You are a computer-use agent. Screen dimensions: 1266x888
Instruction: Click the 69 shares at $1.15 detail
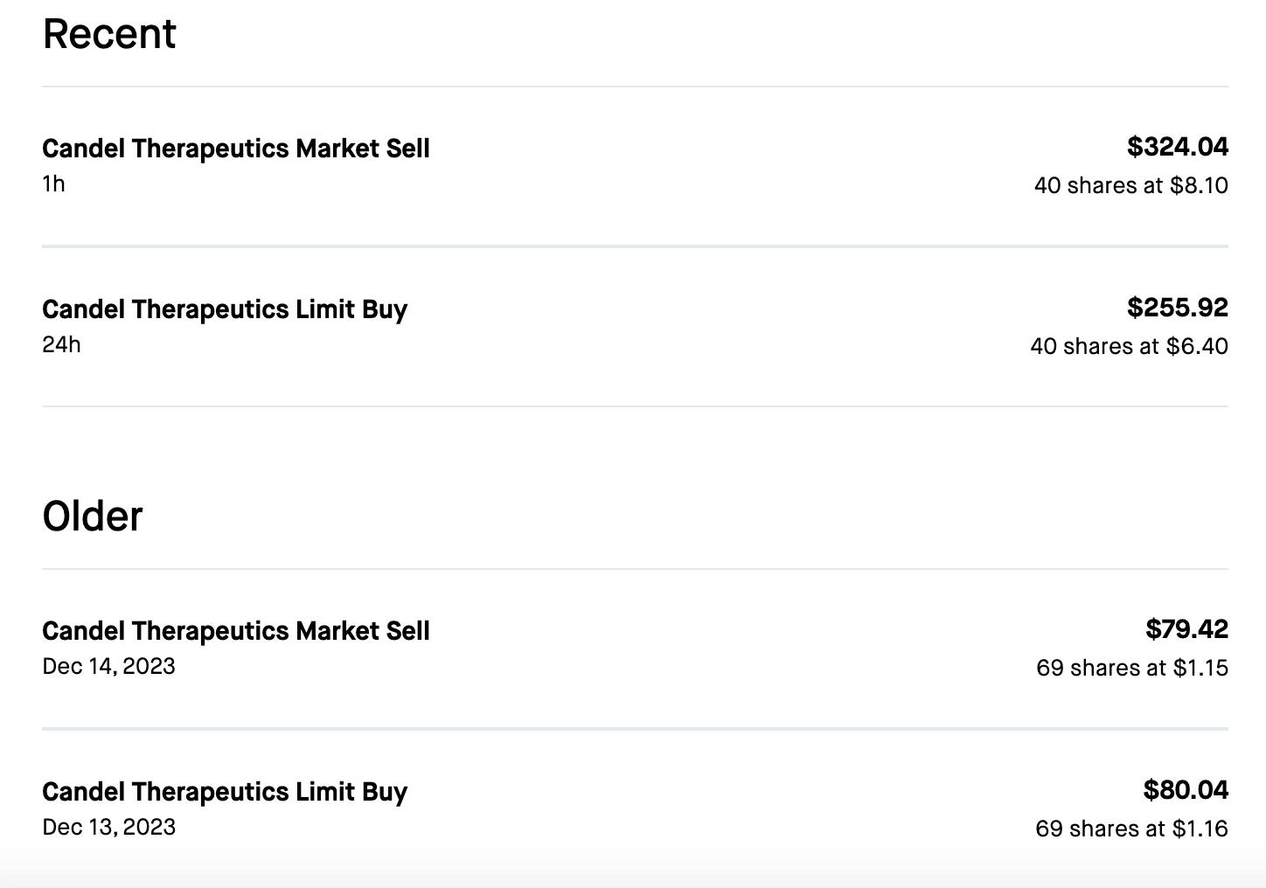pyautogui.click(x=1131, y=668)
